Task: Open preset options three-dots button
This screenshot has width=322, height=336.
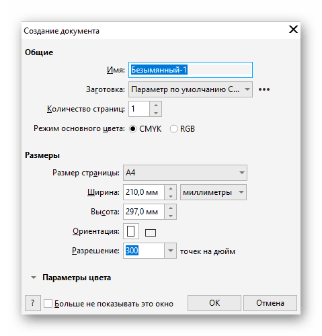Action: pyautogui.click(x=264, y=89)
